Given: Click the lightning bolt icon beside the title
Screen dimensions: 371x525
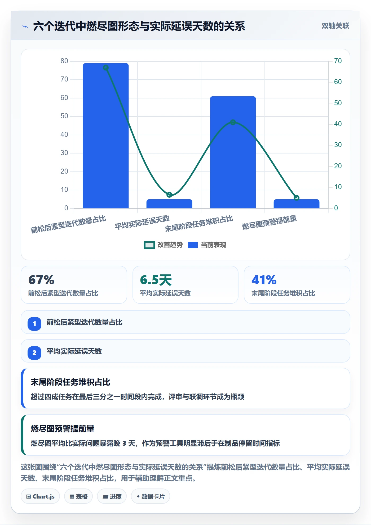Looking at the screenshot, I should pyautogui.click(x=25, y=26).
